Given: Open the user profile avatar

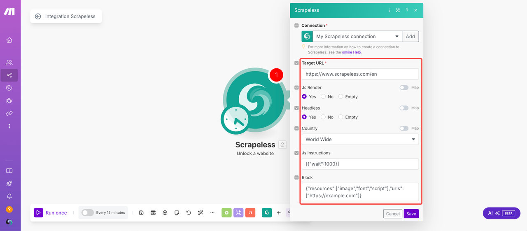Looking at the screenshot, I should pyautogui.click(x=9, y=222).
